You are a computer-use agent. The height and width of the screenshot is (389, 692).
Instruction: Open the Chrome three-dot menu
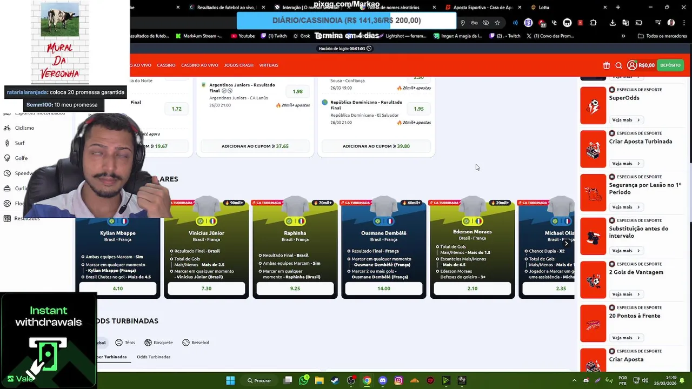pyautogui.click(x=683, y=23)
